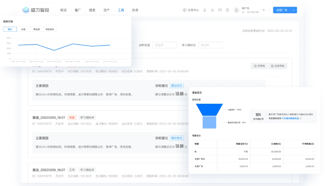Click the 50.00 price in first card
The image size is (325, 186).
[179, 94]
